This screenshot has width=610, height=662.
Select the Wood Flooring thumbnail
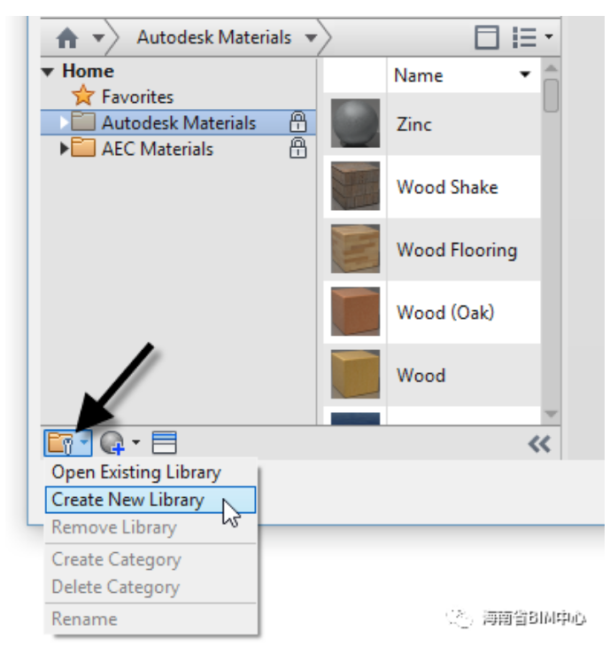(x=355, y=249)
